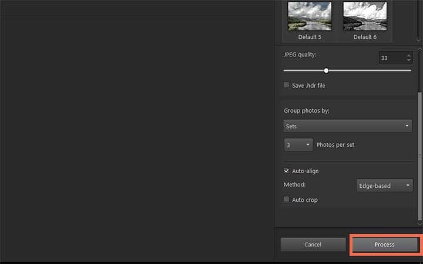Click the Process button
Viewport: 423px width, 264px height.
[x=385, y=244]
